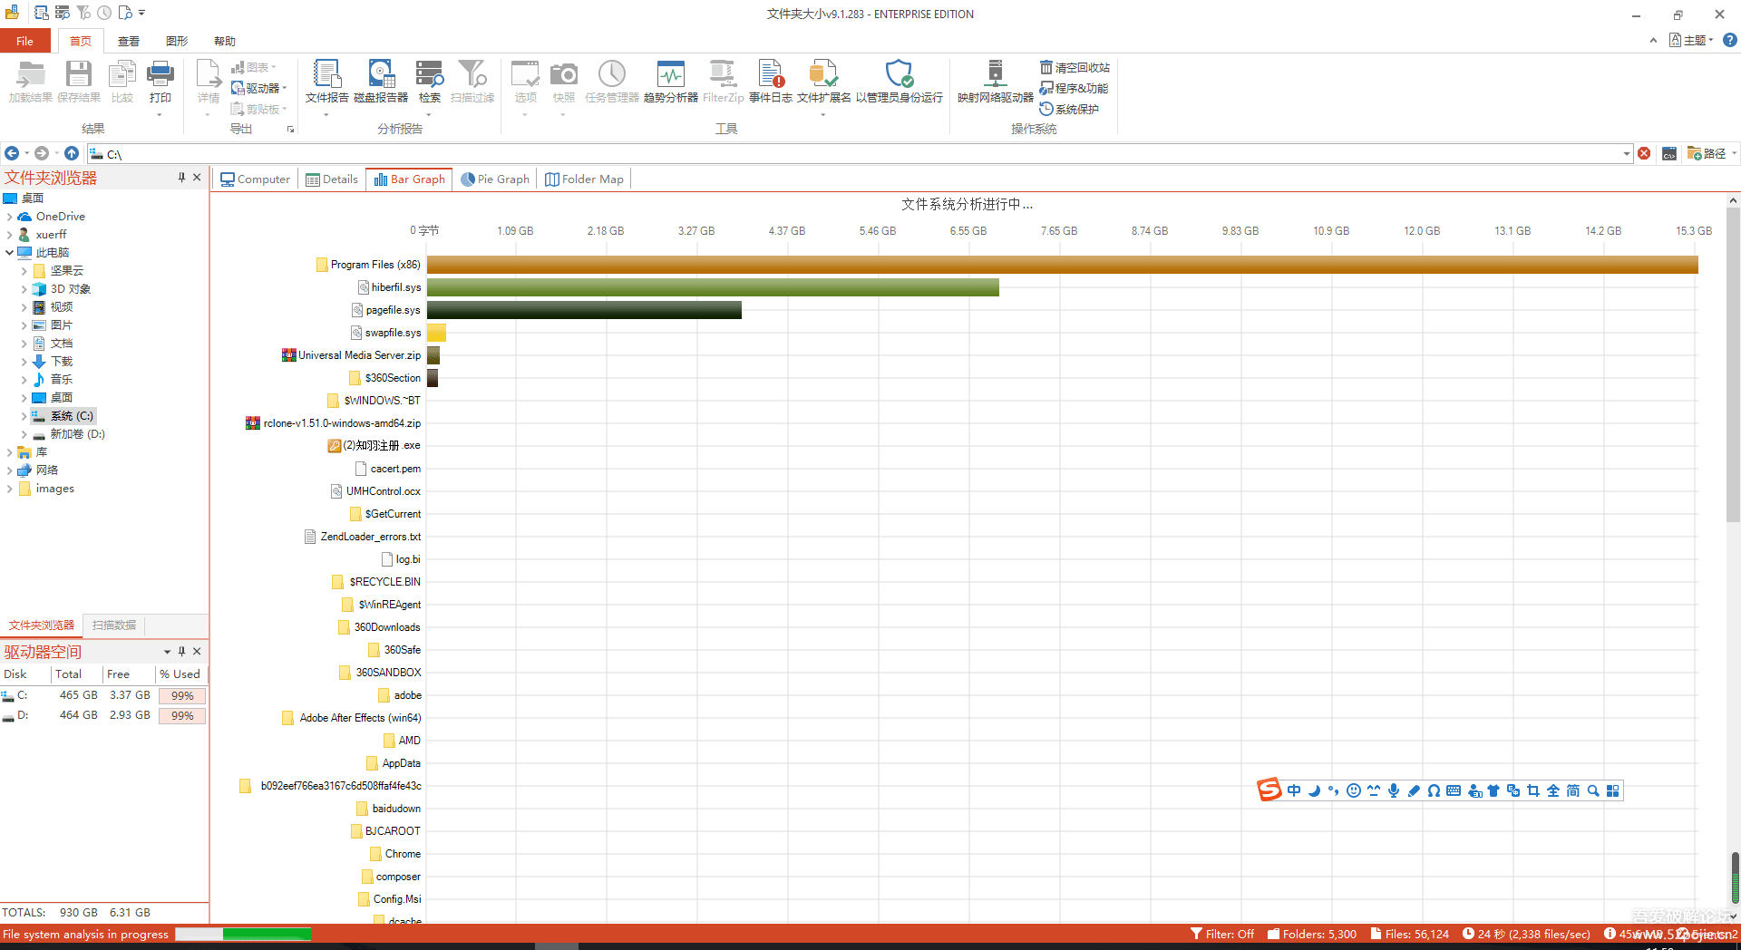The width and height of the screenshot is (1741, 950).
Task: Switch to the Pie Graph tab
Action: 495,179
